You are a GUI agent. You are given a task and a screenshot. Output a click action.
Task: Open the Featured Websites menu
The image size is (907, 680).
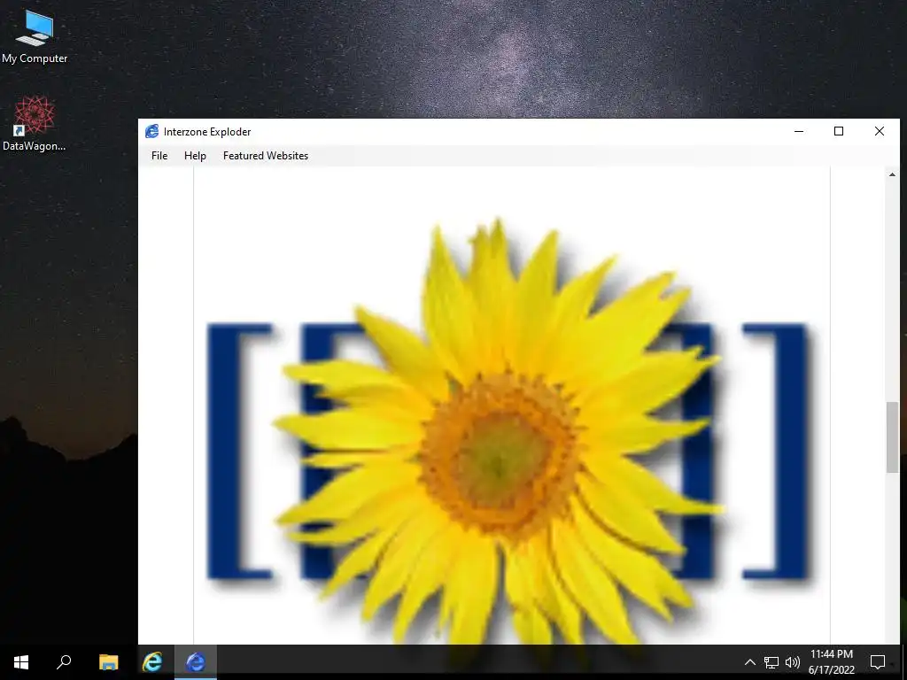coord(266,156)
